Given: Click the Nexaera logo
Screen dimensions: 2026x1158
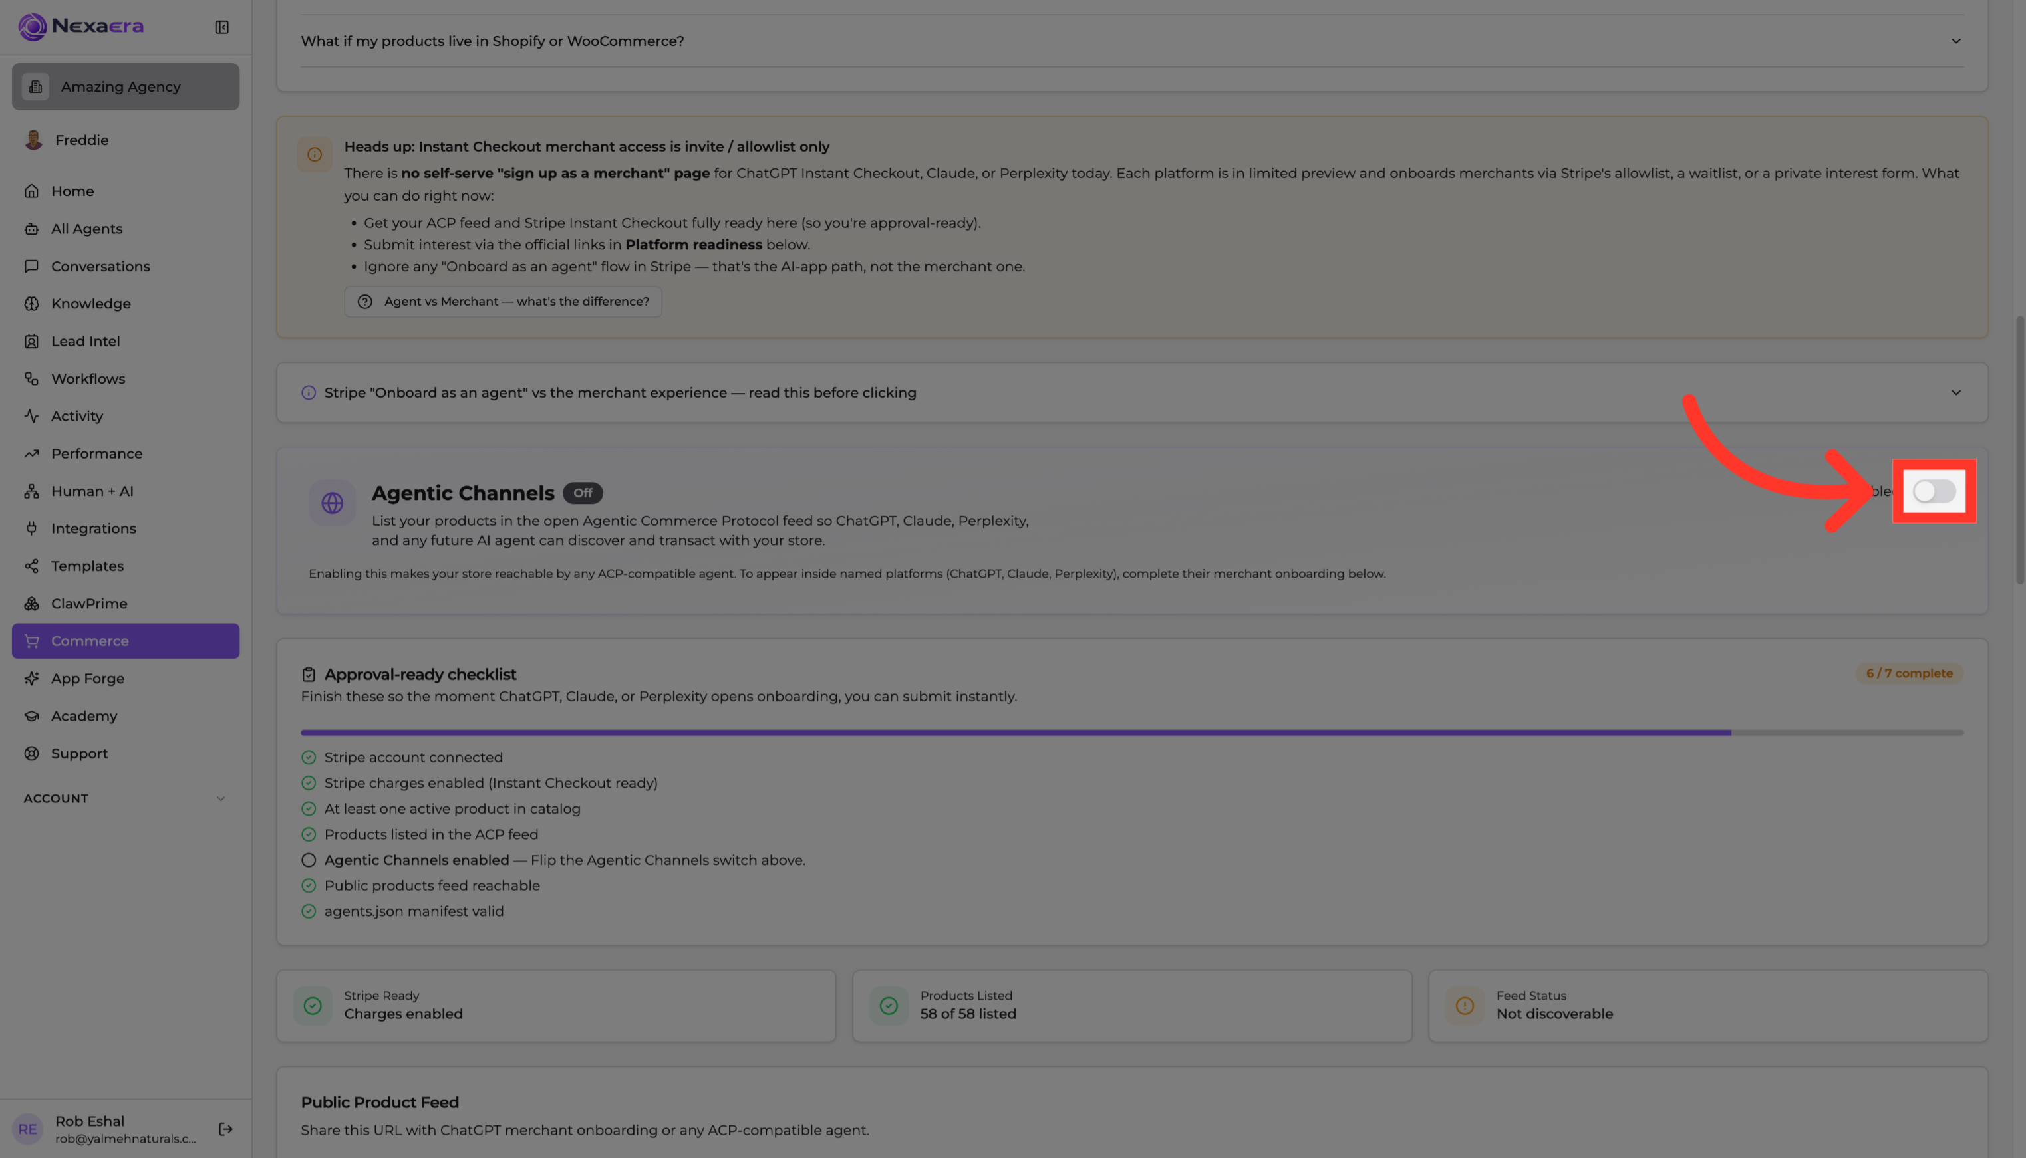Looking at the screenshot, I should (81, 26).
